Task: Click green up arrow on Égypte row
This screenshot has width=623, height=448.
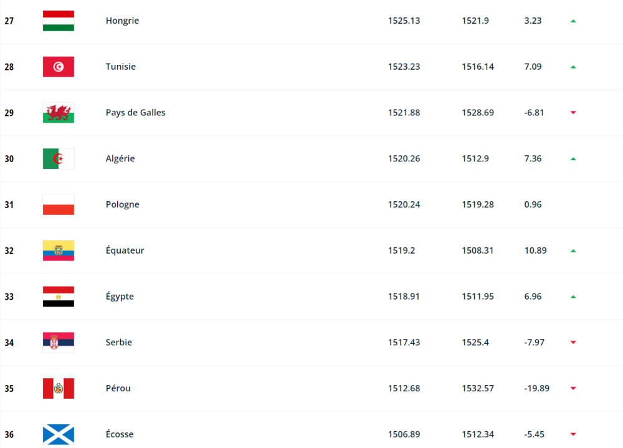Action: (573, 297)
